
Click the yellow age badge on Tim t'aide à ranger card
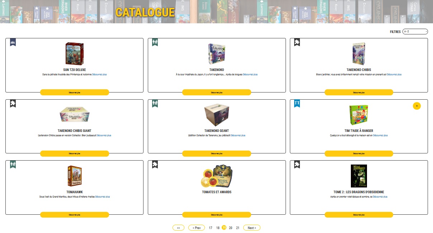pyautogui.click(x=417, y=106)
